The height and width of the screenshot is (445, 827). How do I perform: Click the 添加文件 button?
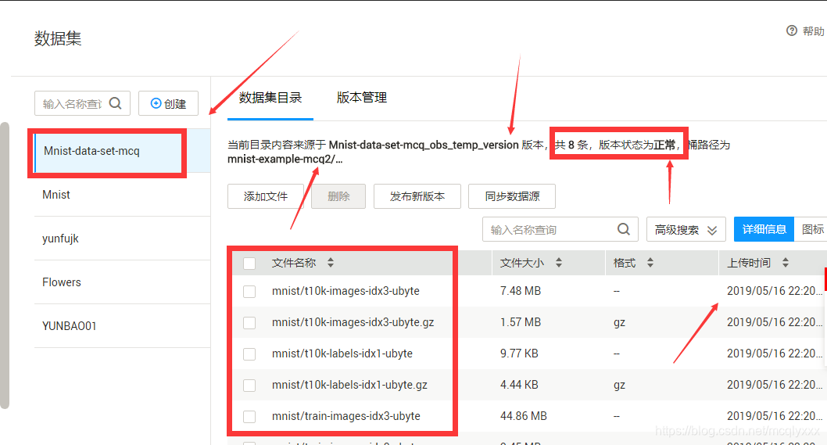265,196
